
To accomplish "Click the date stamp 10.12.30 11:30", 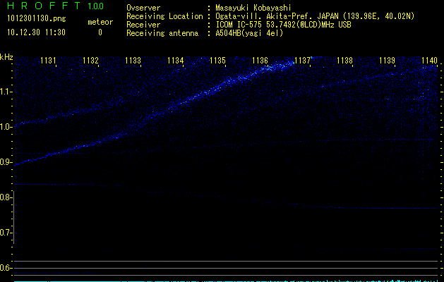I will [x=36, y=32].
